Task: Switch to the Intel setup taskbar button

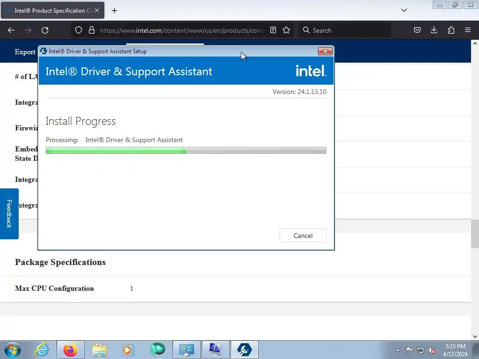Action: (244, 350)
